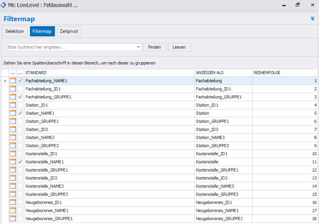The width and height of the screenshot is (319, 224).
Task: Enable the Fachabteilung_ID1 checkbox
Action: (20, 89)
